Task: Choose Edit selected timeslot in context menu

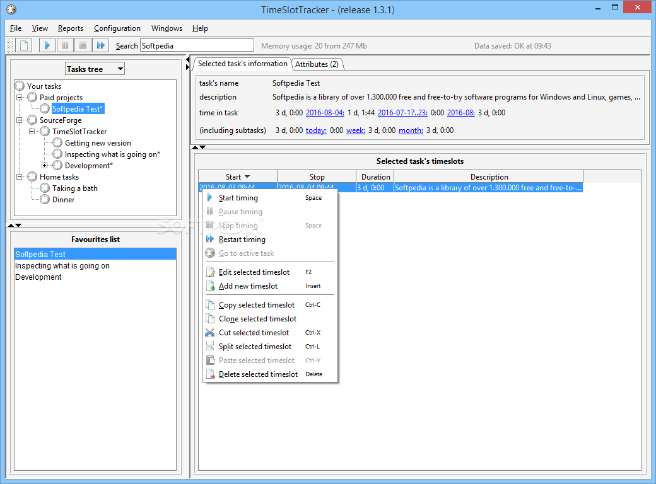Action: click(x=270, y=272)
